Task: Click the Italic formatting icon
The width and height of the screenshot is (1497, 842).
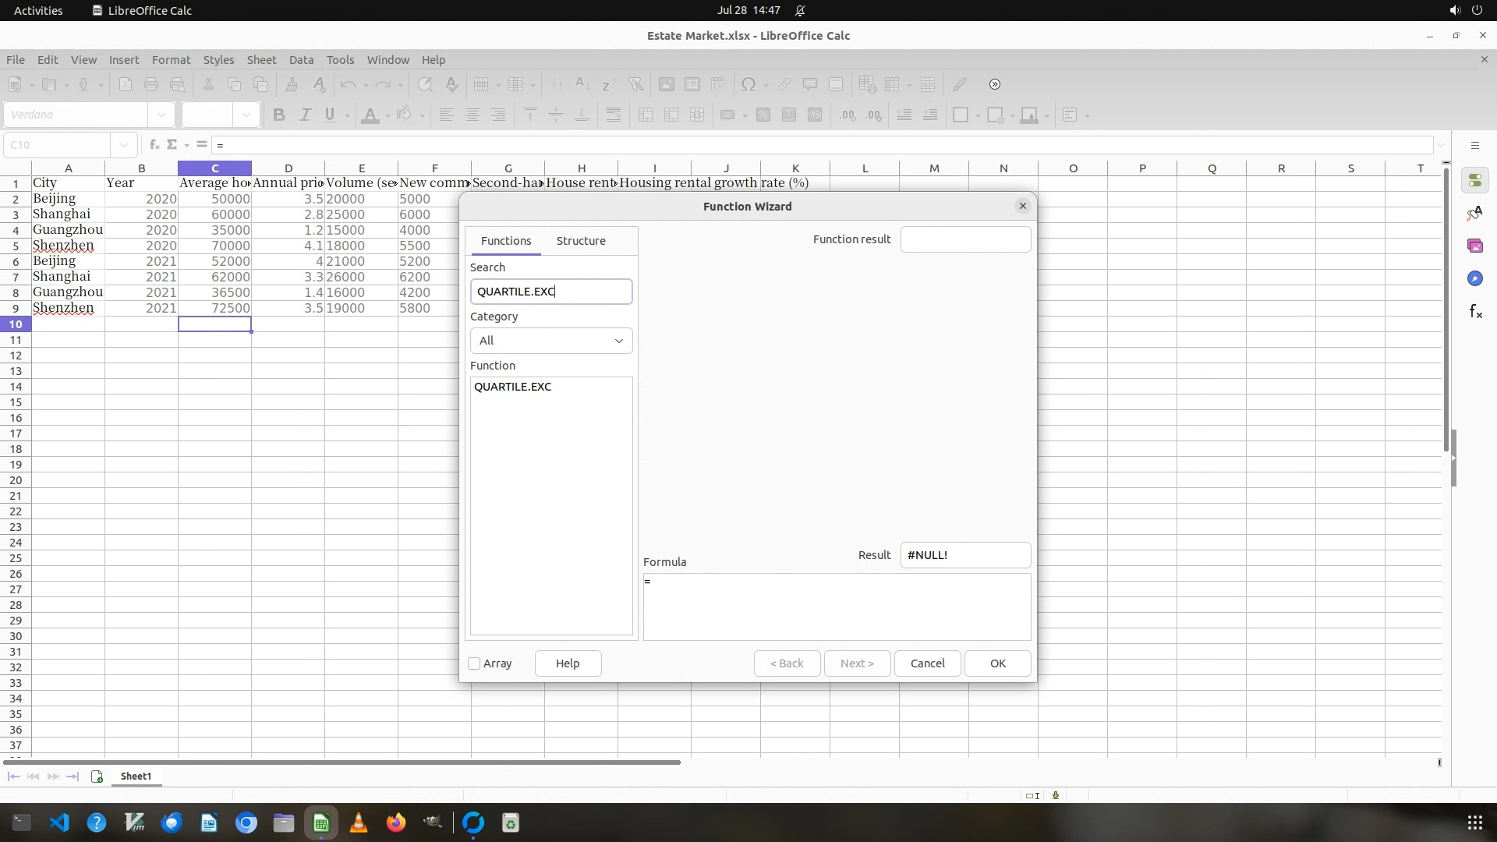Action: [305, 115]
